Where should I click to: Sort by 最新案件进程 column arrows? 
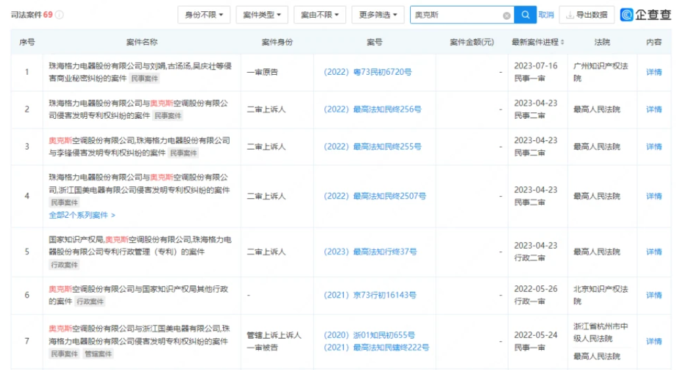click(x=562, y=43)
